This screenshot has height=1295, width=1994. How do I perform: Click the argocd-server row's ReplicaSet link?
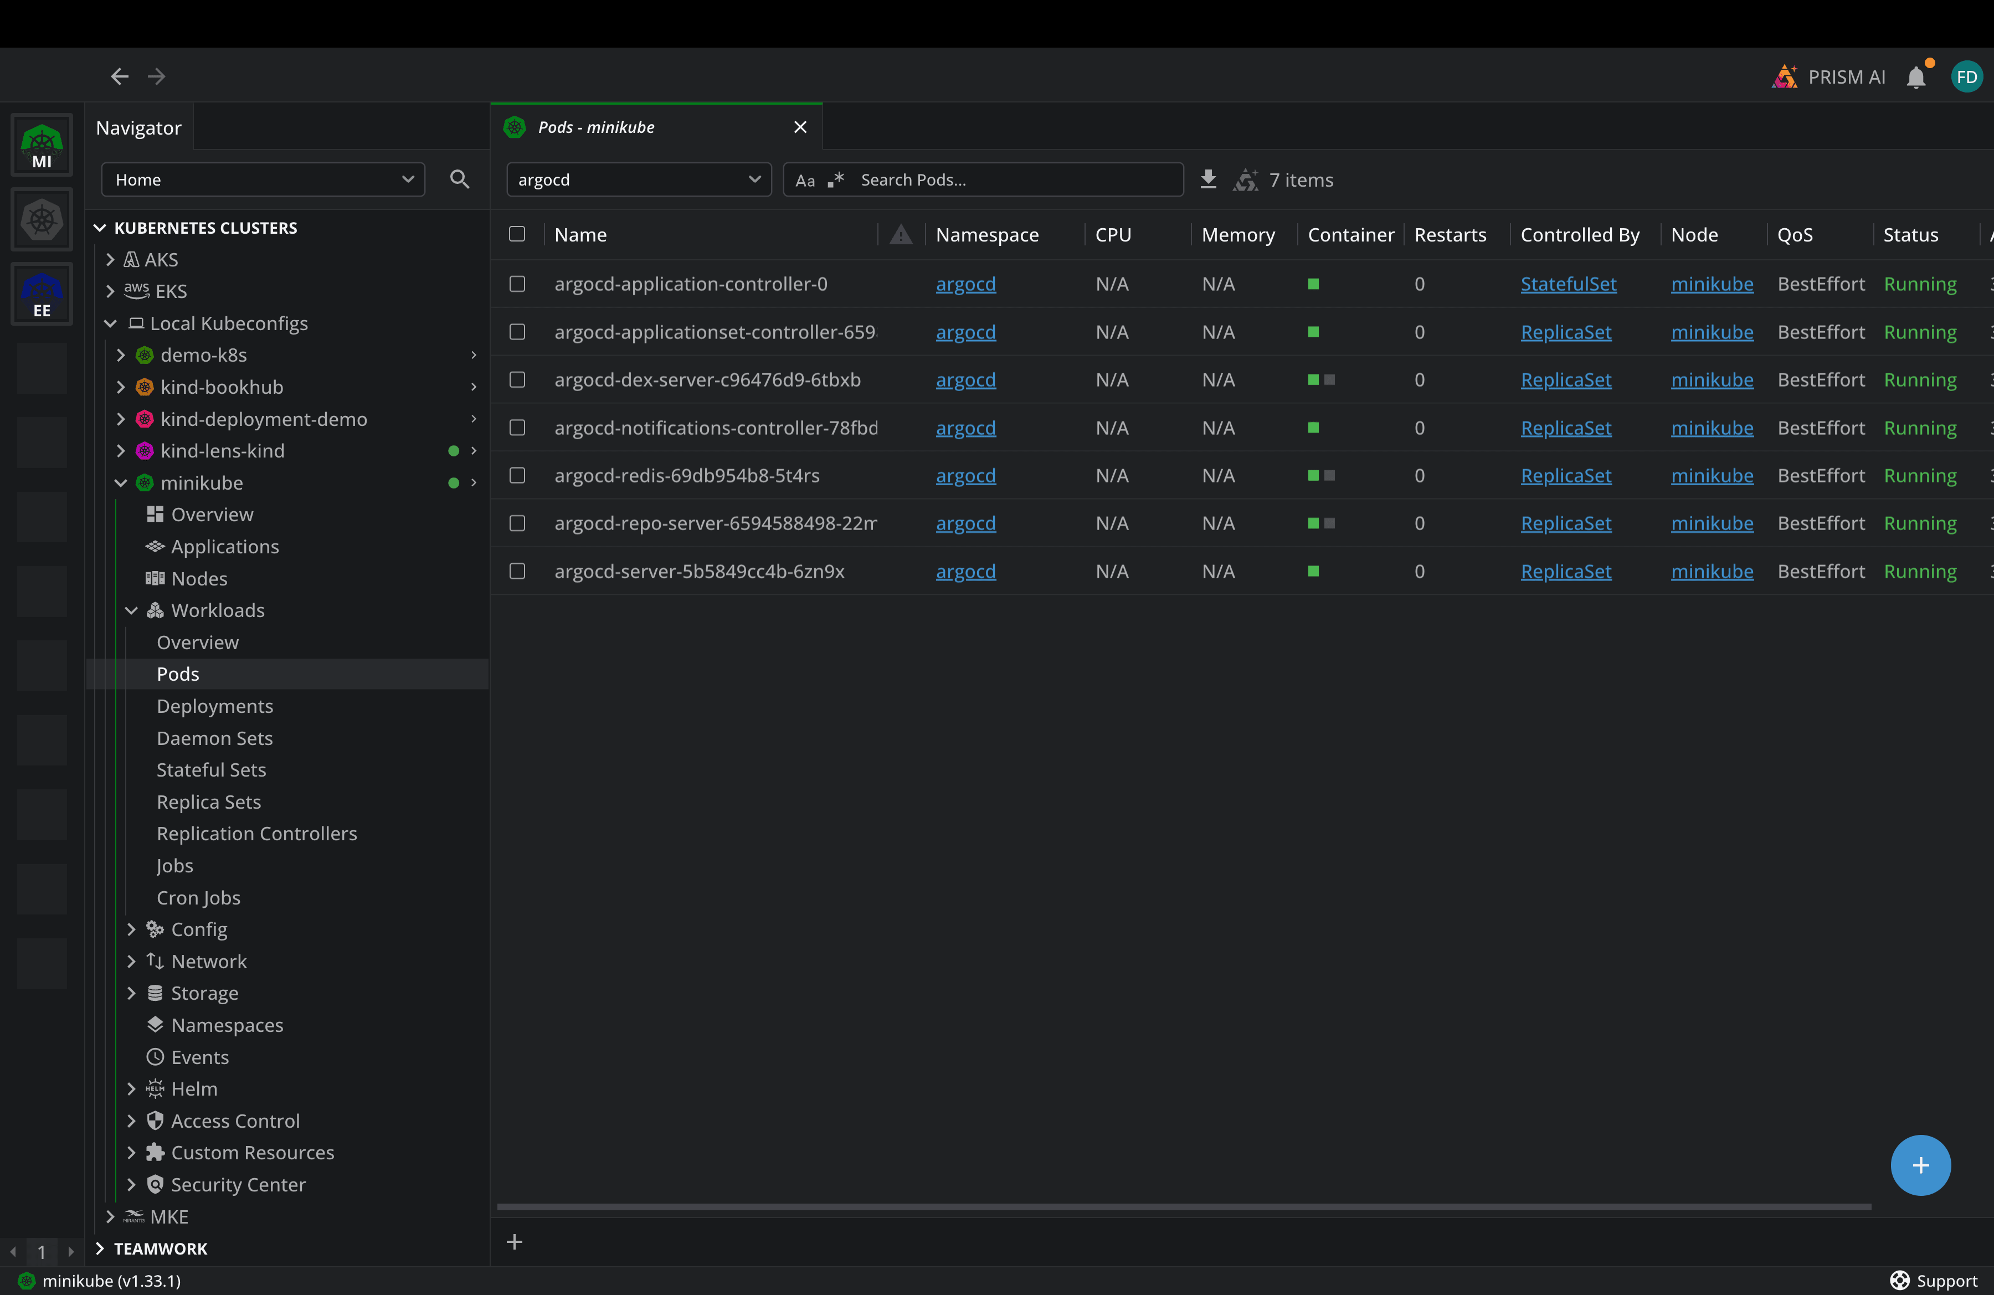1565,571
